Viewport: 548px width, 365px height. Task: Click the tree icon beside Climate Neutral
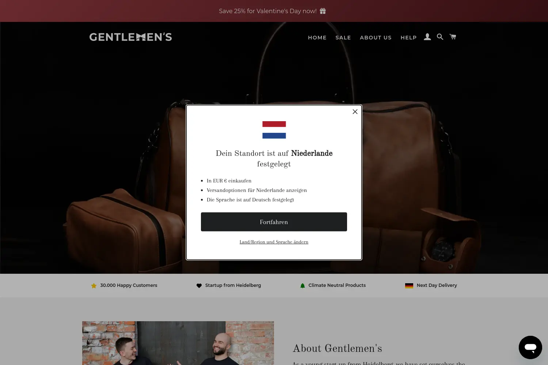tap(302, 286)
